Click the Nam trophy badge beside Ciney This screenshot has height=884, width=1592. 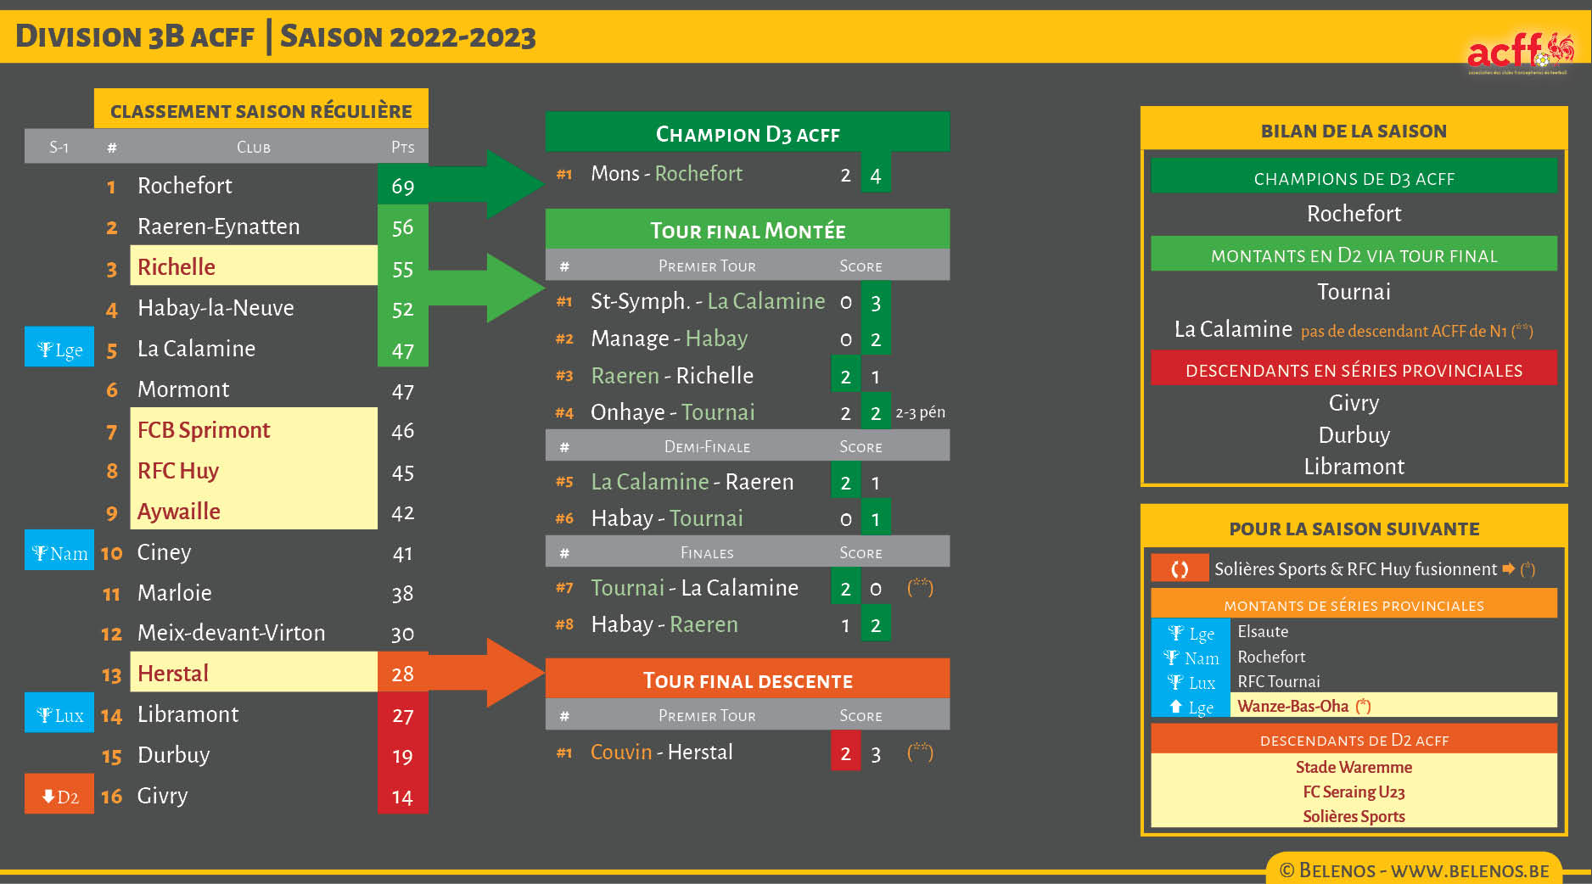[59, 551]
